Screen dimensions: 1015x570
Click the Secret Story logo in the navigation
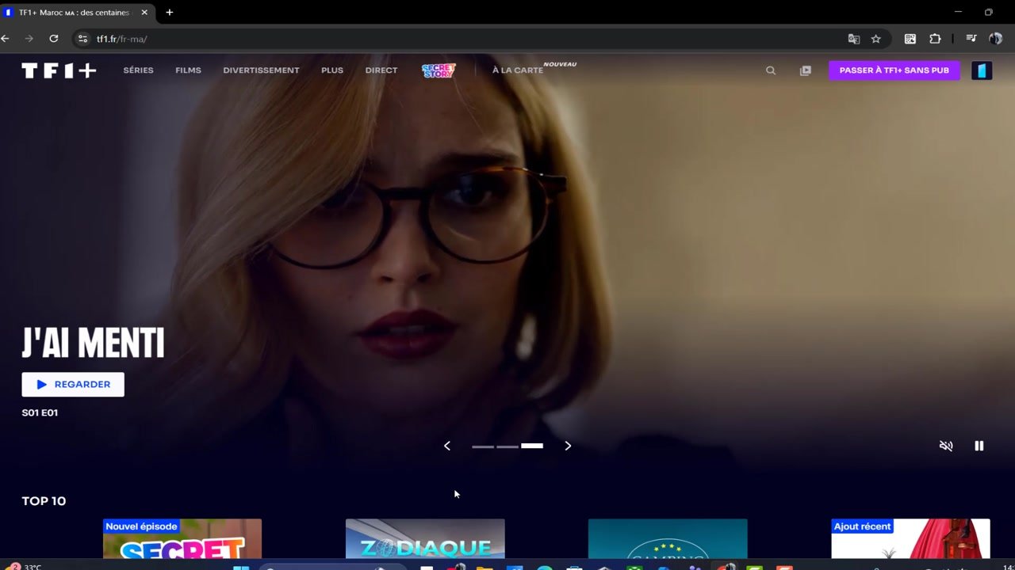pos(439,70)
